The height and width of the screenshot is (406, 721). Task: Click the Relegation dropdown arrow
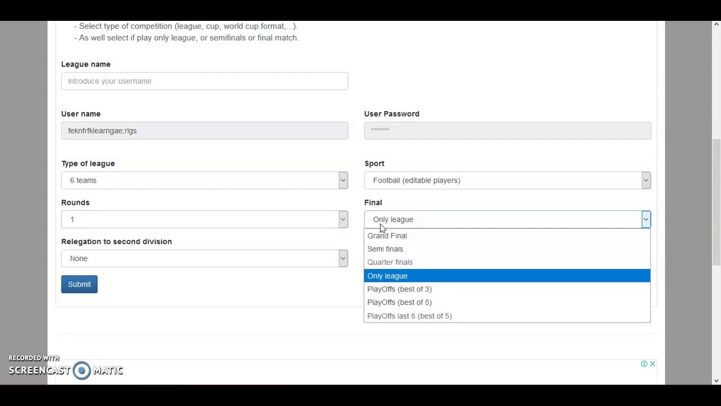point(342,258)
